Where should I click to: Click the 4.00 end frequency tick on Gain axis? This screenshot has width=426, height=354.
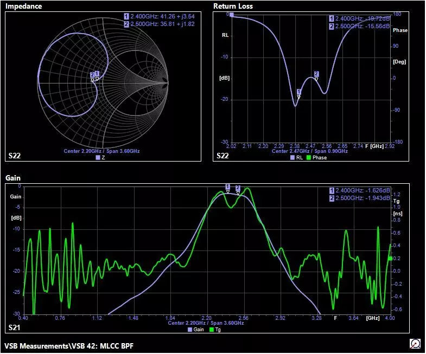click(390, 318)
